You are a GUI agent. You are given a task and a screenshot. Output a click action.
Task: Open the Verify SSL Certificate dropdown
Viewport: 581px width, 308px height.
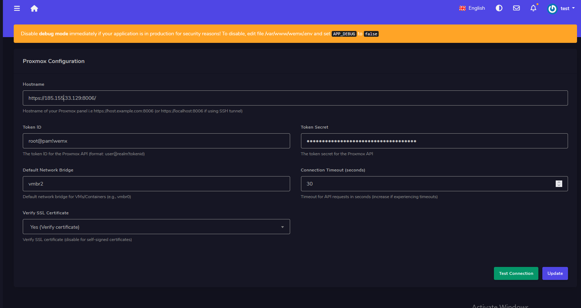click(156, 227)
